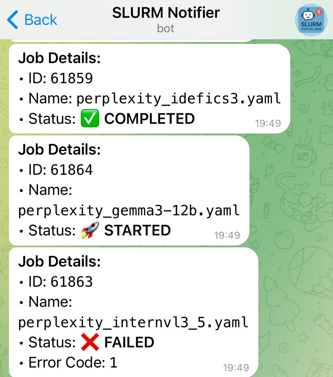Tap the 'bot' subtitle under chat title
The width and height of the screenshot is (333, 377).
point(166,29)
